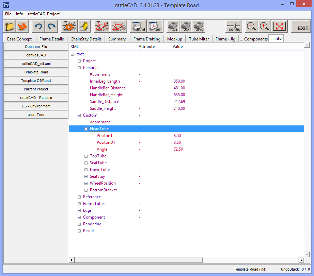The image size is (314, 276).
Task: Expand the Component node
Action: 79,217
